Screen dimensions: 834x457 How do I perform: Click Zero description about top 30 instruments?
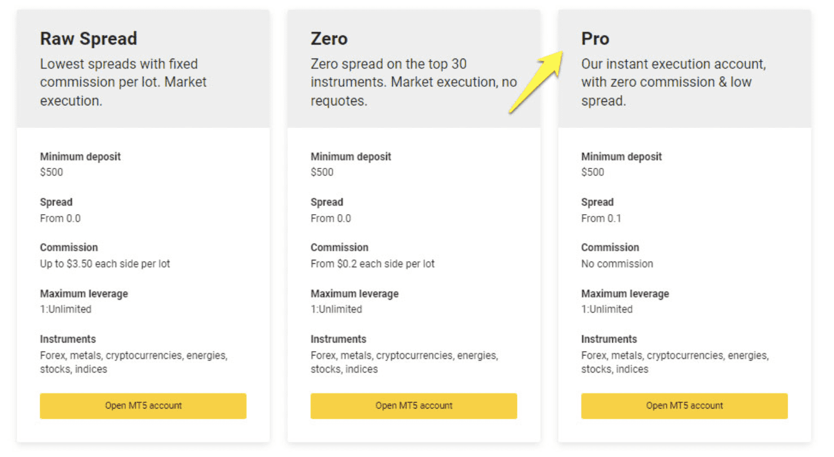413,82
